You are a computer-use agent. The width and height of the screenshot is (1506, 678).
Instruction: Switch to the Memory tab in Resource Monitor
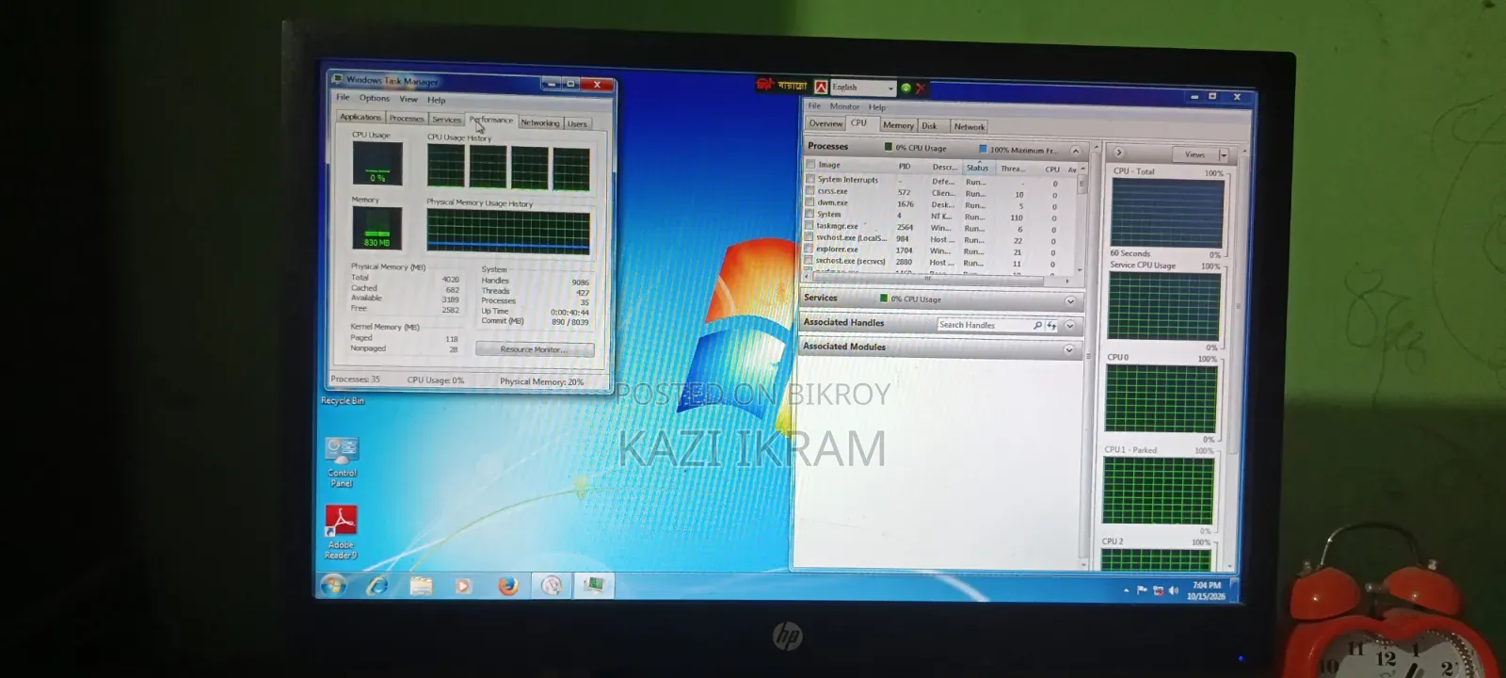click(x=898, y=125)
